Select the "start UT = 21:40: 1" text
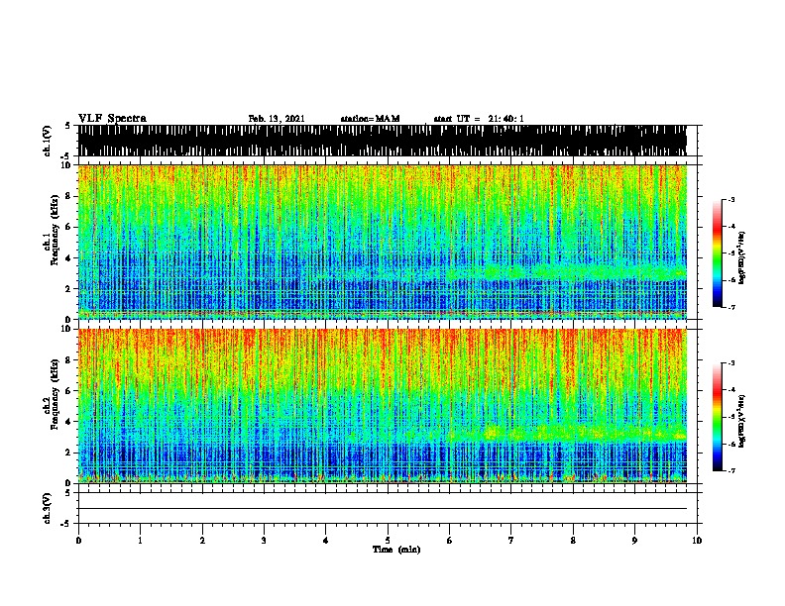Viewport: 785px width, 606px height. pos(479,119)
